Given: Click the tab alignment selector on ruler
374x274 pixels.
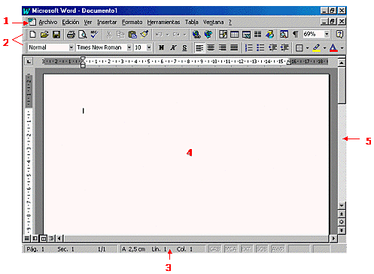Looking at the screenshot, I should point(29,61).
